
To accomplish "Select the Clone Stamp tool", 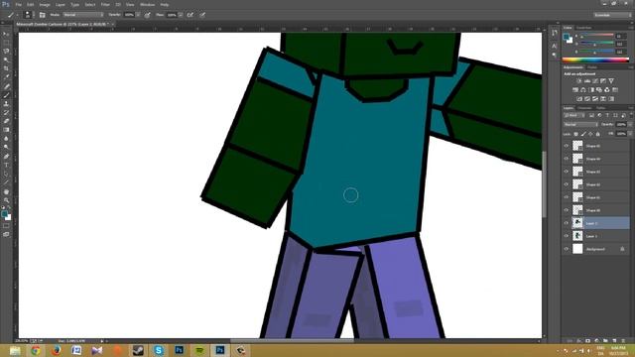I will click(x=6, y=103).
